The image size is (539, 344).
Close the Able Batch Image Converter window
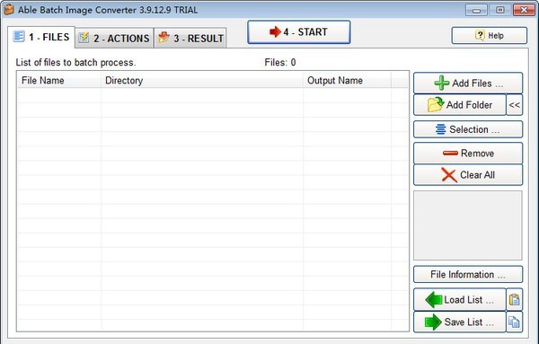(x=524, y=10)
